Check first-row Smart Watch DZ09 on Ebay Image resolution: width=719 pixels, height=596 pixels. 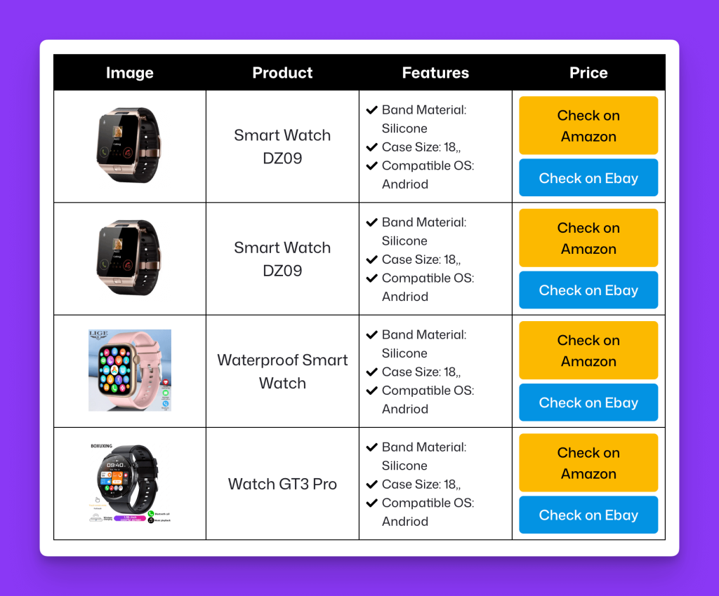588,177
